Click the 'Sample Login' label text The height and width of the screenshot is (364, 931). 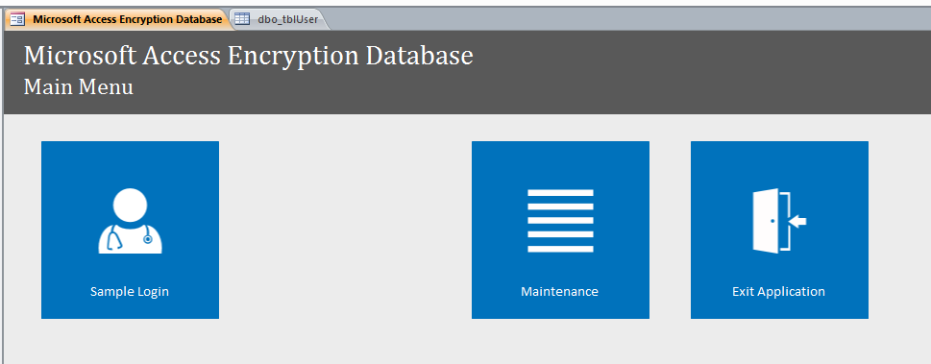tap(130, 292)
